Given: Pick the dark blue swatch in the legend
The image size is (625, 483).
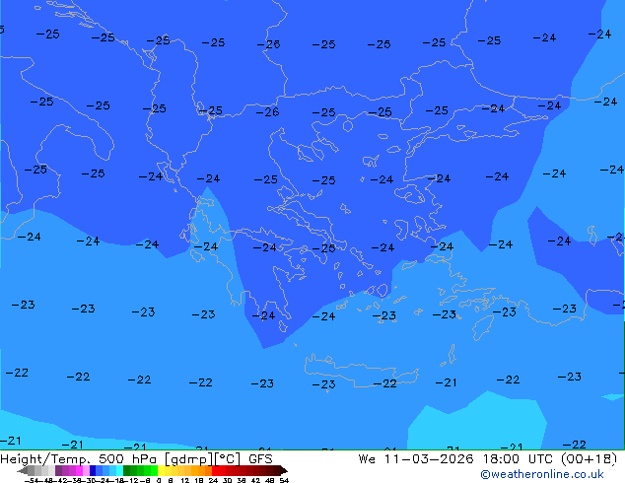Looking at the screenshot, I should [93, 470].
